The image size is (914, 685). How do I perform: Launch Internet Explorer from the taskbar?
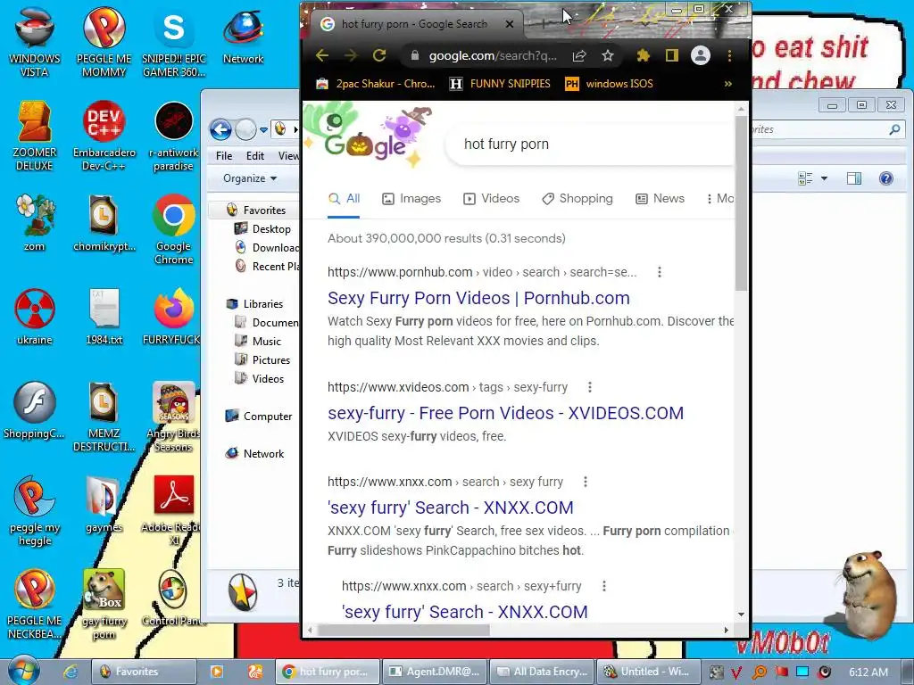71,672
